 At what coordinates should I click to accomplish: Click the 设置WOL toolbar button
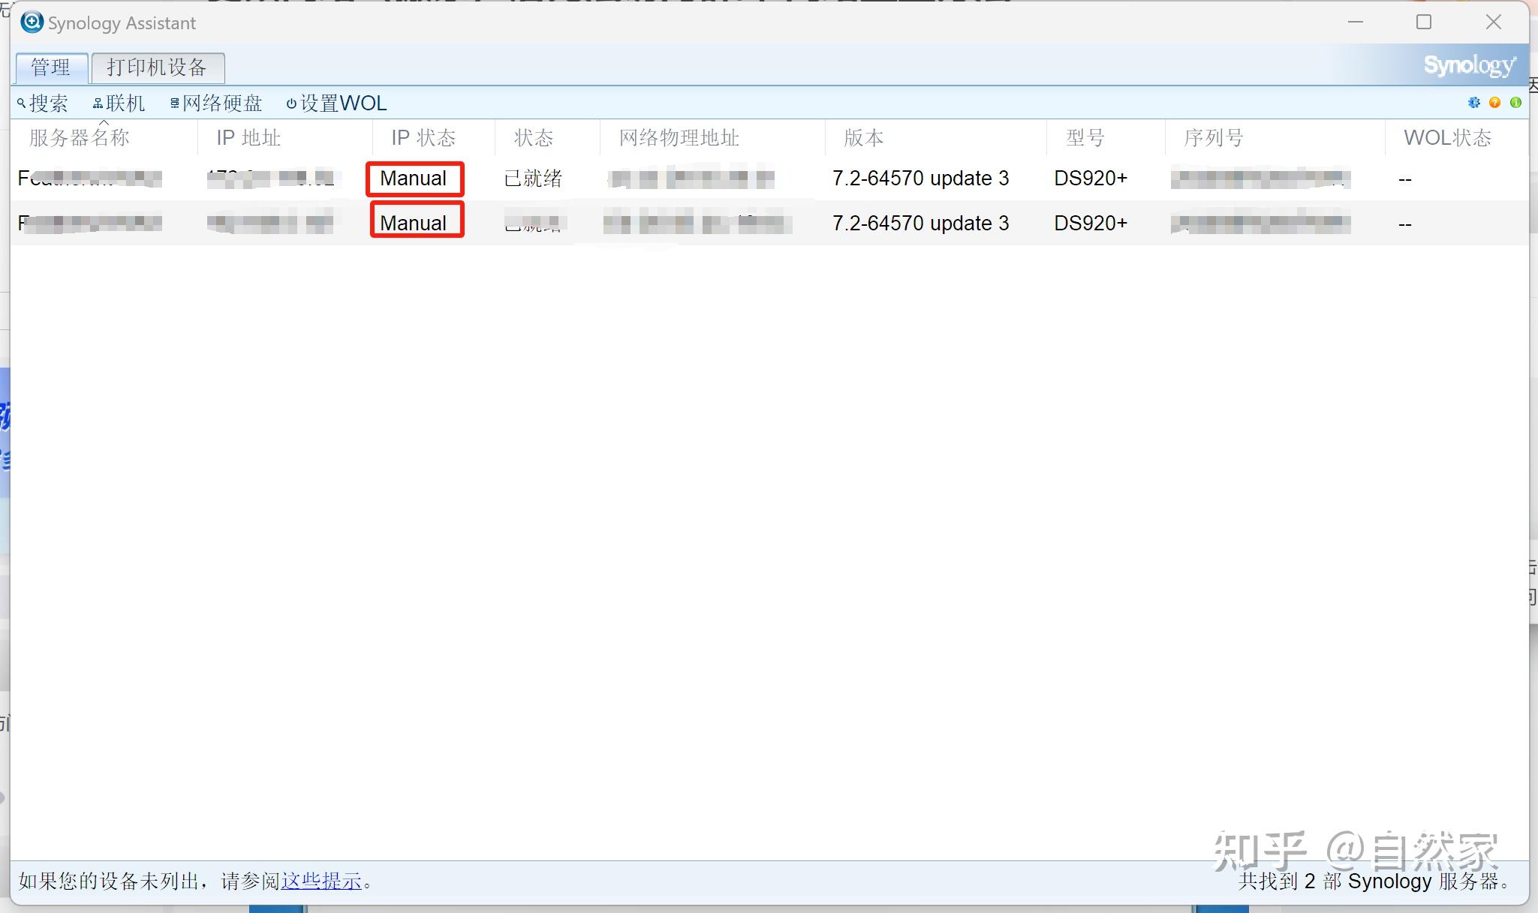(337, 103)
